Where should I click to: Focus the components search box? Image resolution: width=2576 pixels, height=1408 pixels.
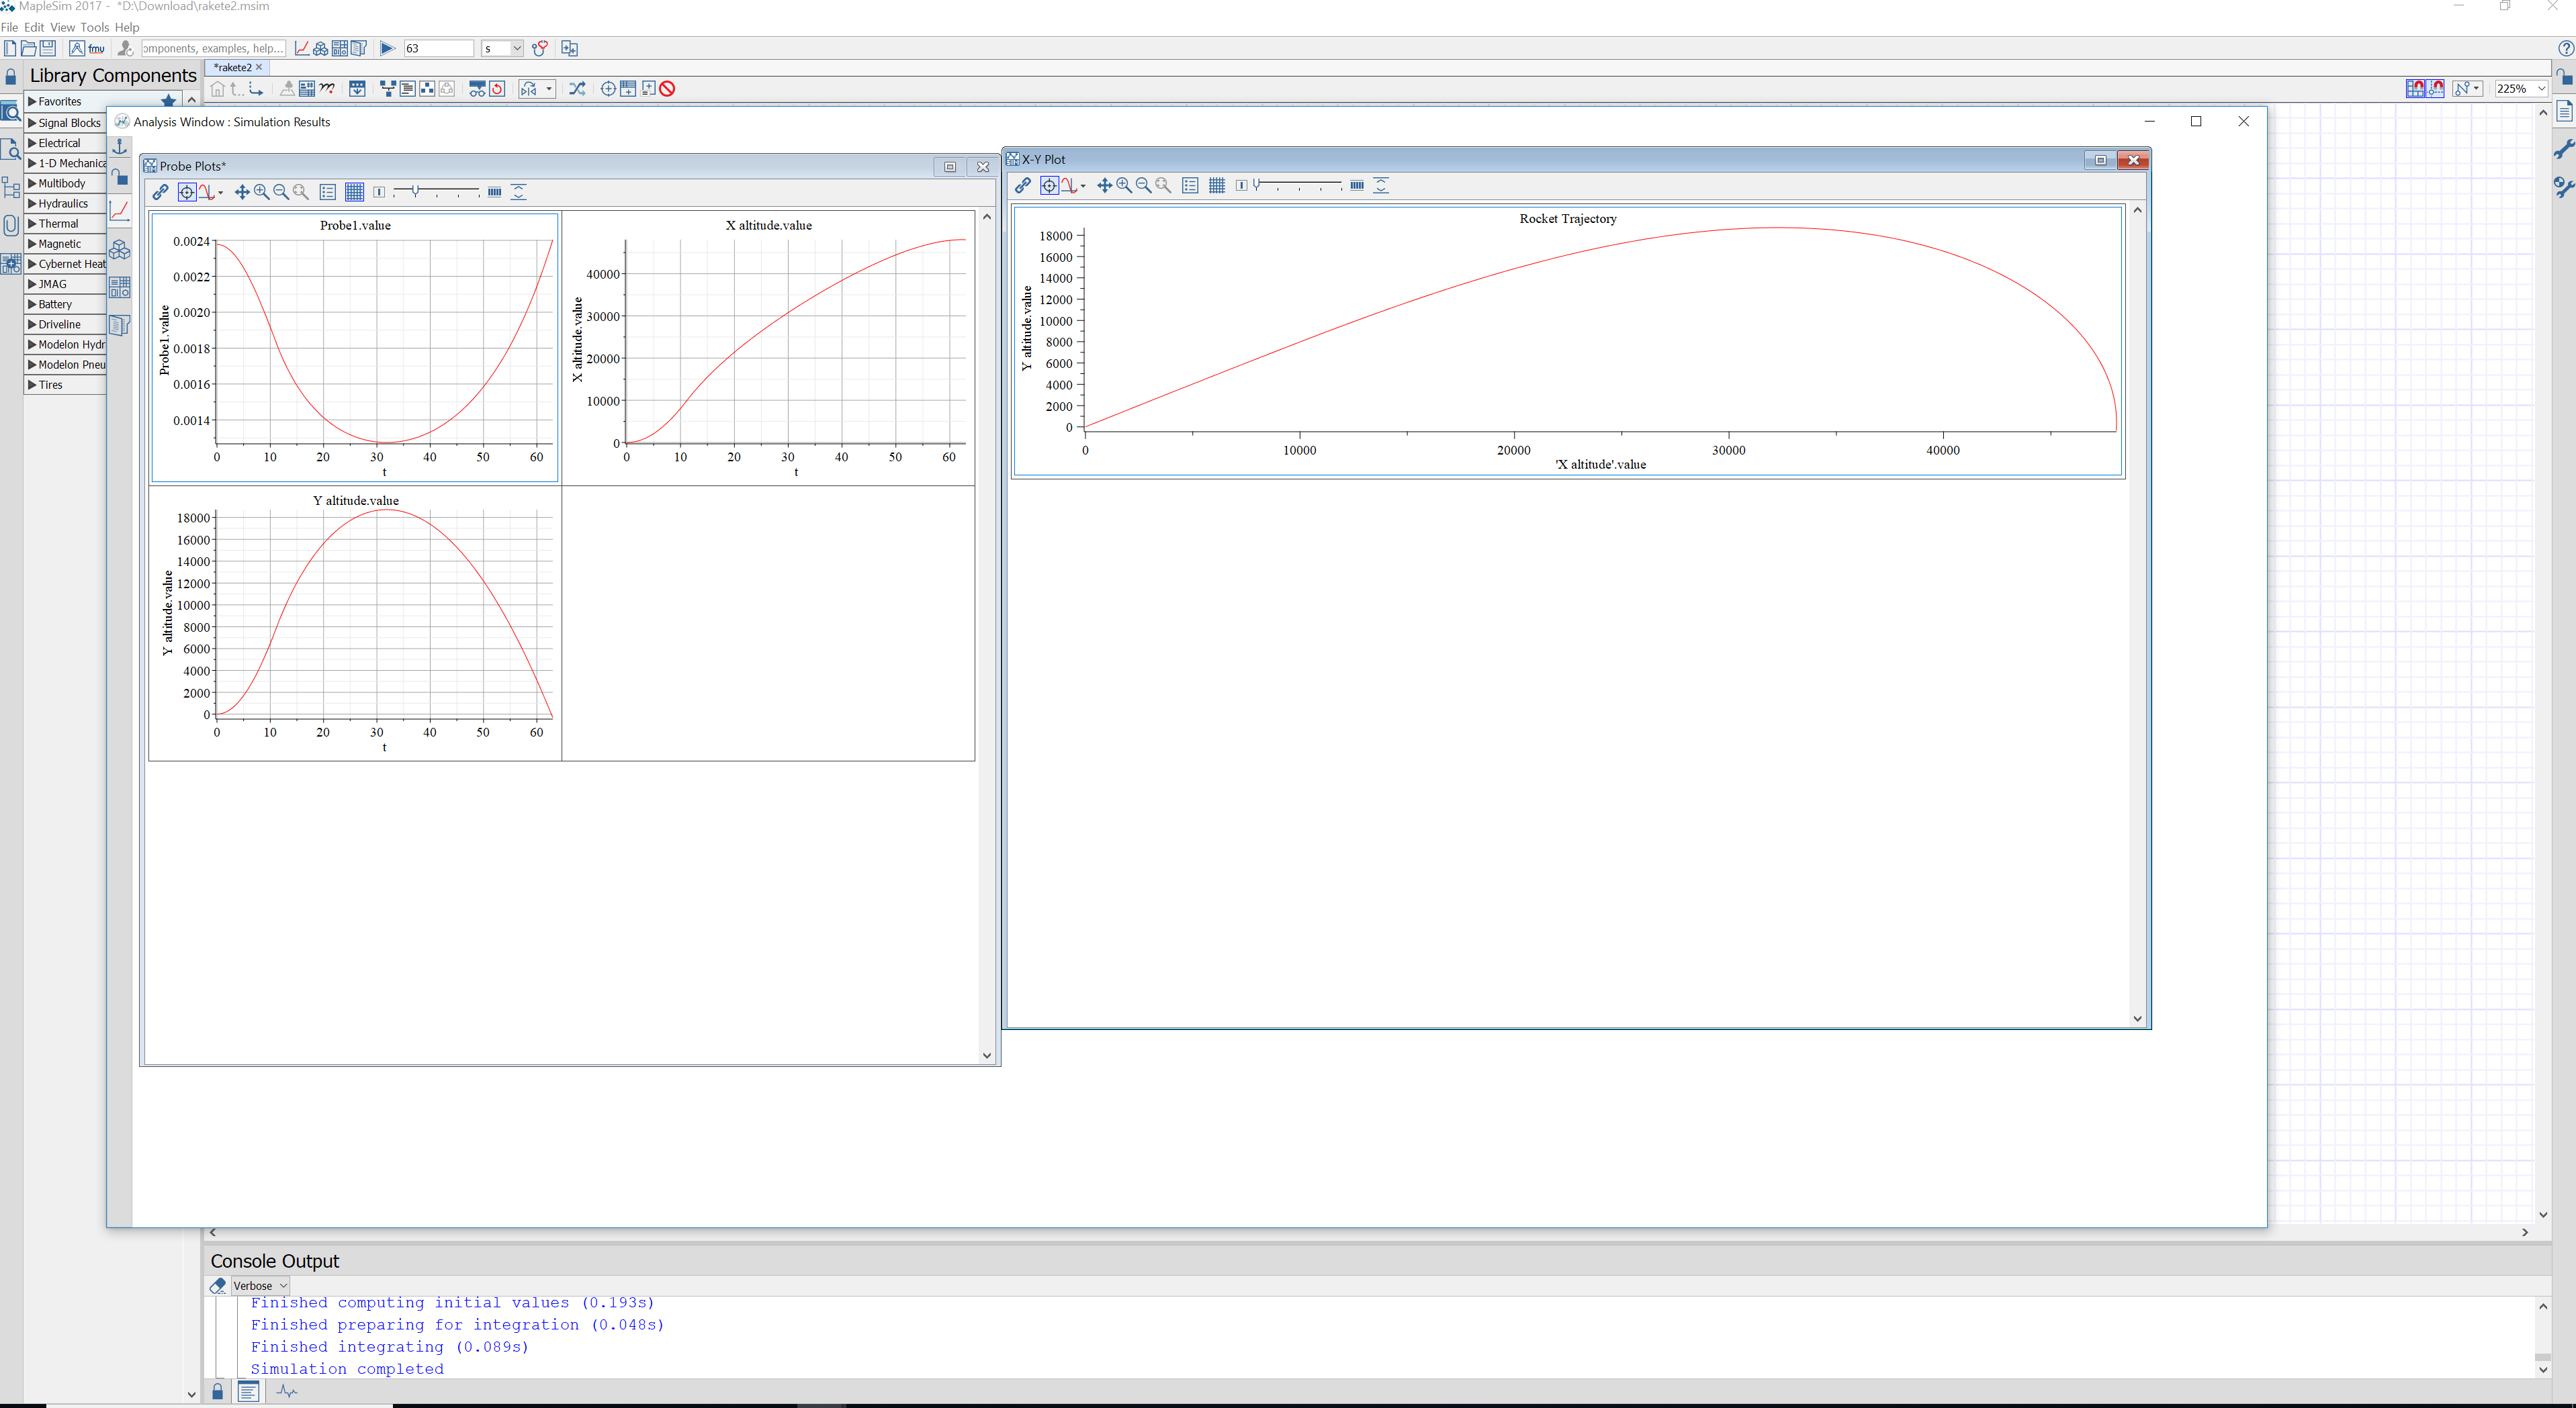[x=213, y=48]
